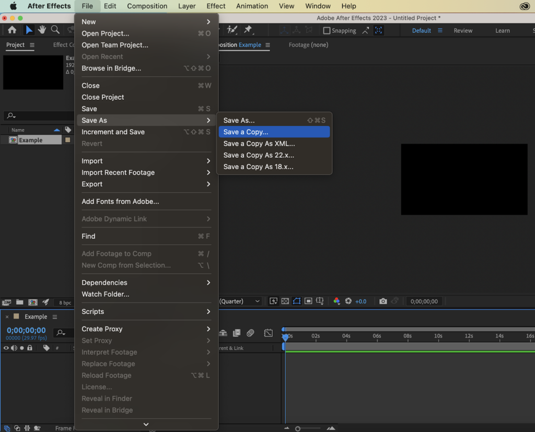Viewport: 535px width, 432px height.
Task: Click the Reset Exposure icon
Action: 348,301
